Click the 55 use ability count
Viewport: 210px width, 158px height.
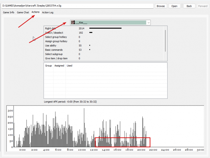[80, 46]
